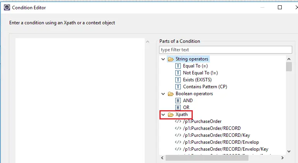
Task: Click the horizontal scrollbar right arrow
Action: point(283,158)
